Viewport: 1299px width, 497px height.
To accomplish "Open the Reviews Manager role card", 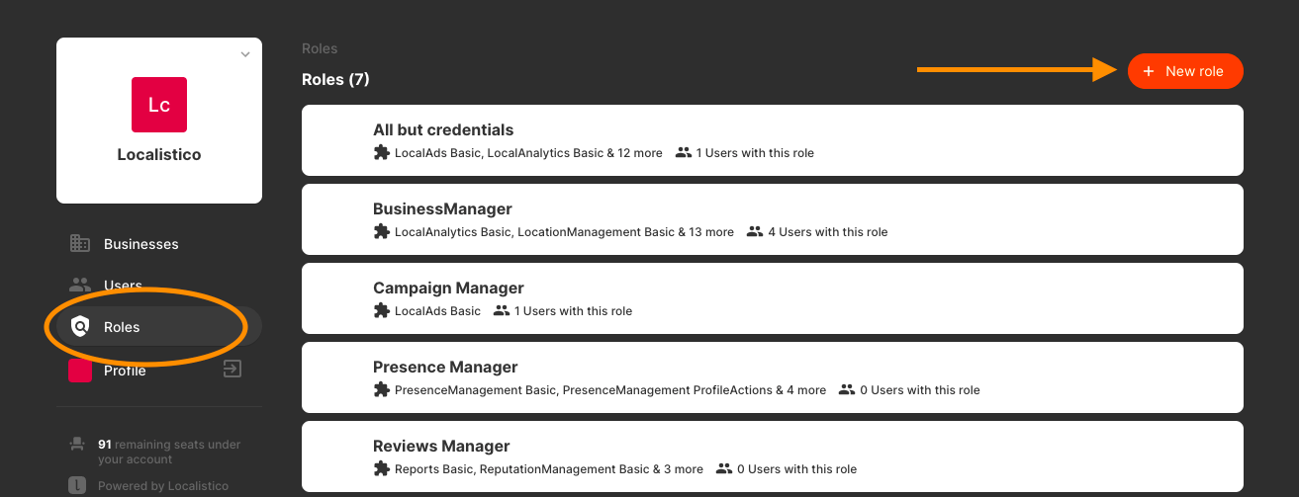I will pyautogui.click(x=773, y=456).
